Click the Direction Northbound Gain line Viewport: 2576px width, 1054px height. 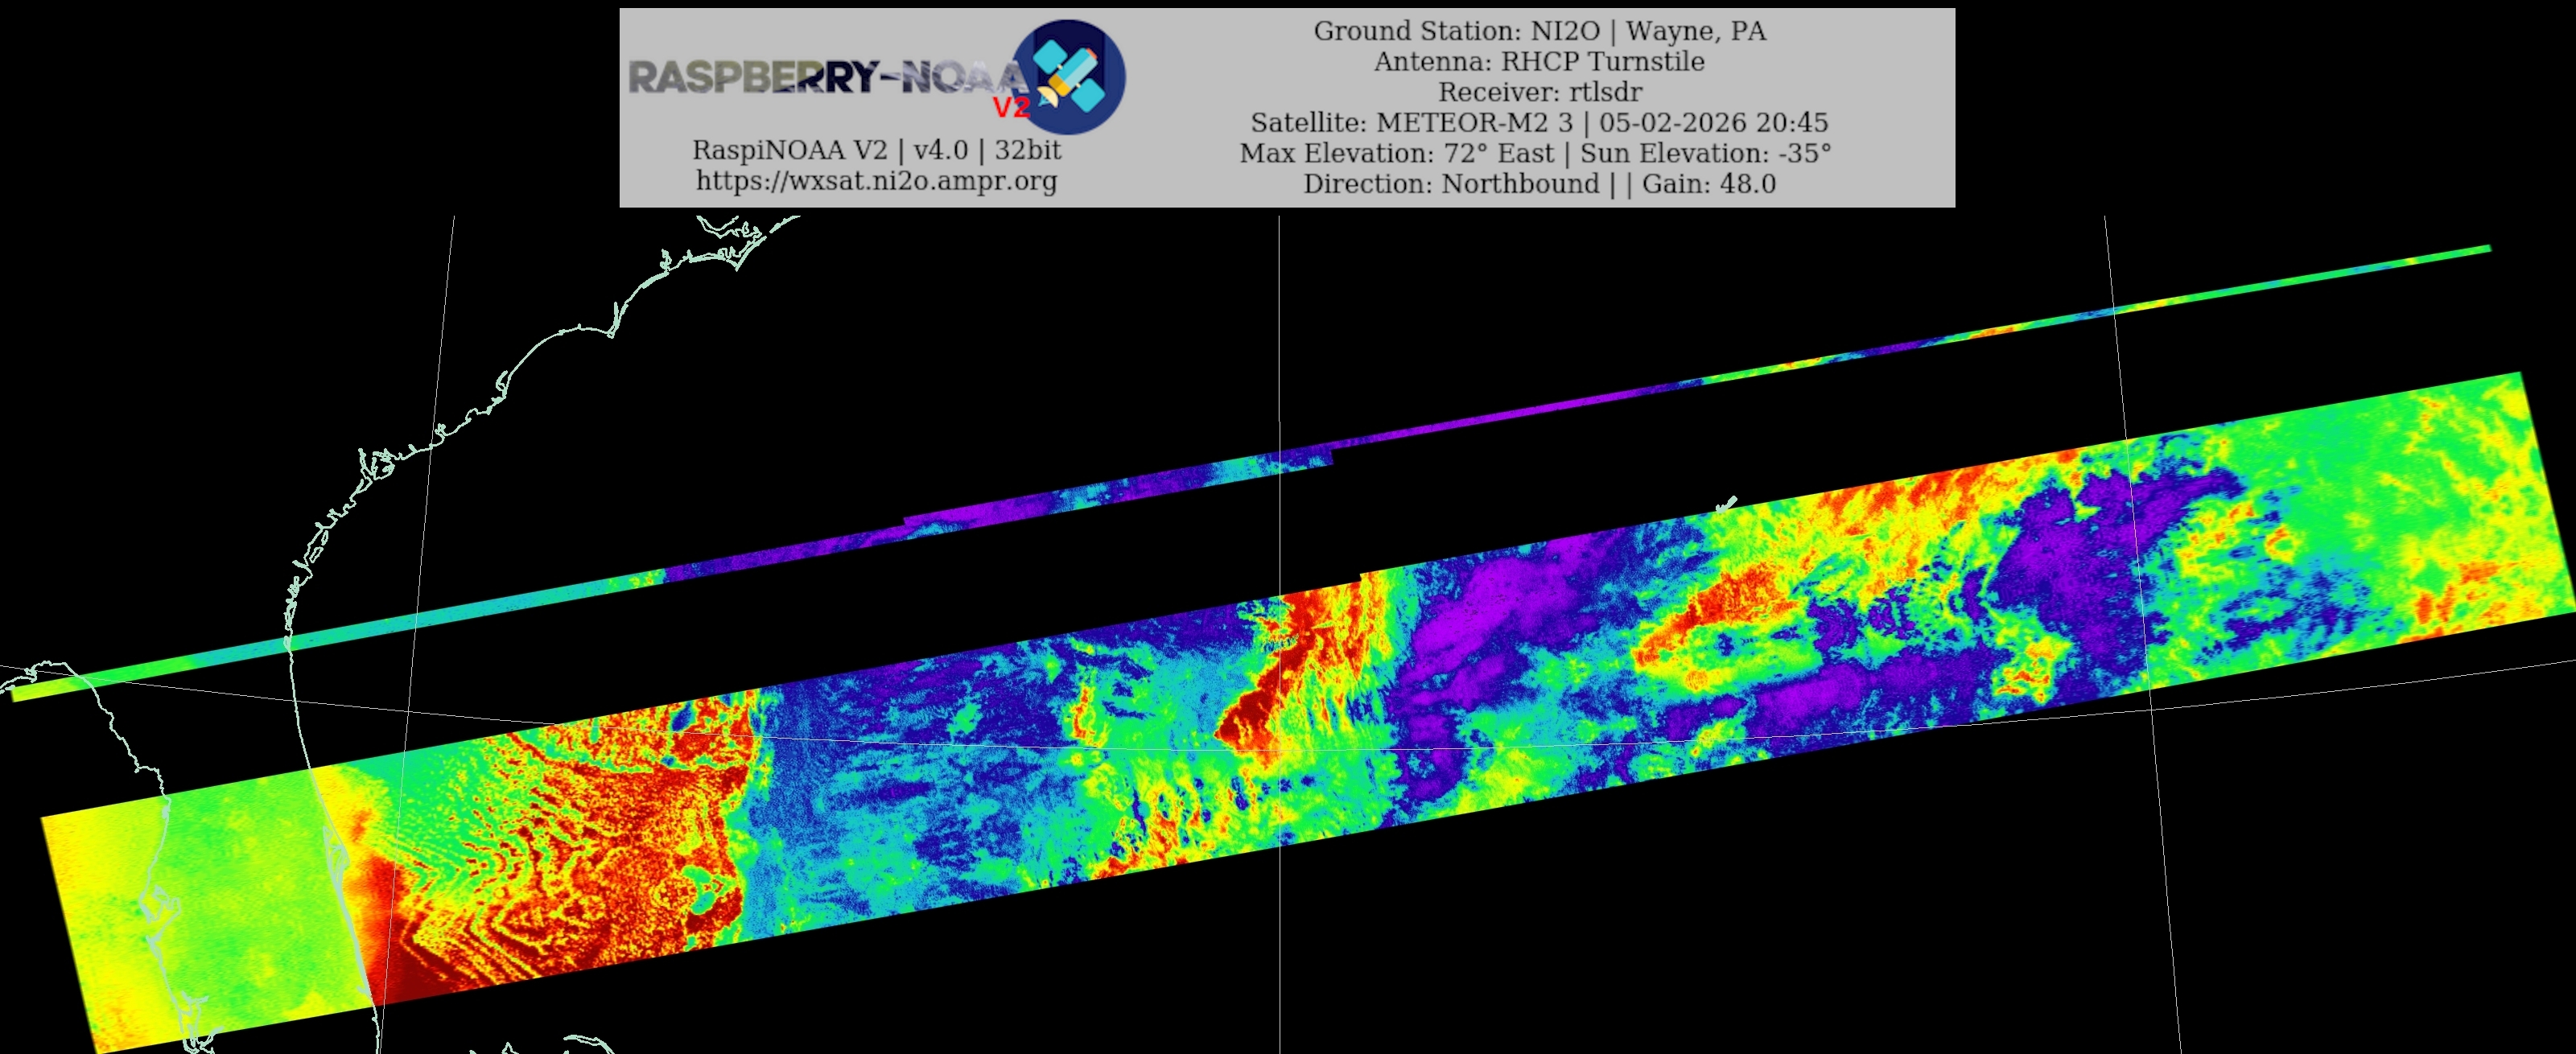click(x=1539, y=184)
